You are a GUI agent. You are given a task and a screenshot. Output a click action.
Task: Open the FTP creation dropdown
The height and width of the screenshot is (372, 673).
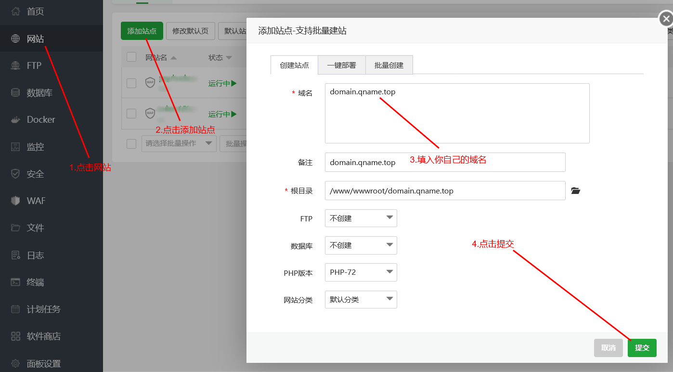pyautogui.click(x=361, y=218)
